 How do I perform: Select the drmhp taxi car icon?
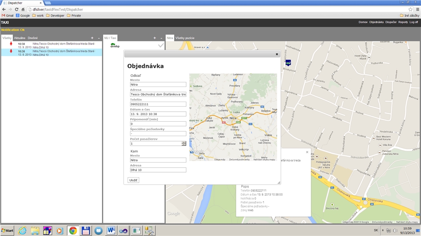113,44
